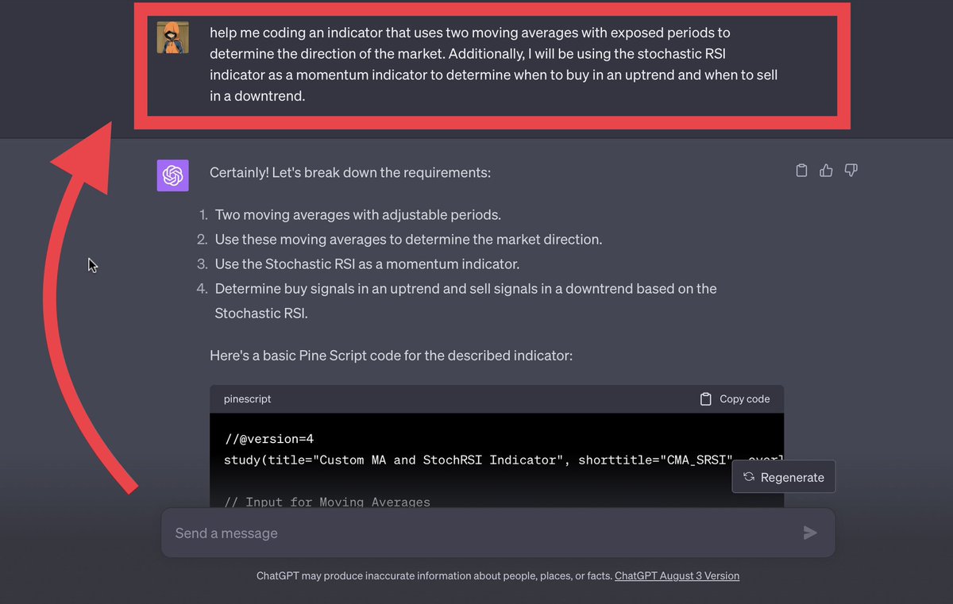Copy ChatGPT response with clipboard icon

tap(801, 171)
